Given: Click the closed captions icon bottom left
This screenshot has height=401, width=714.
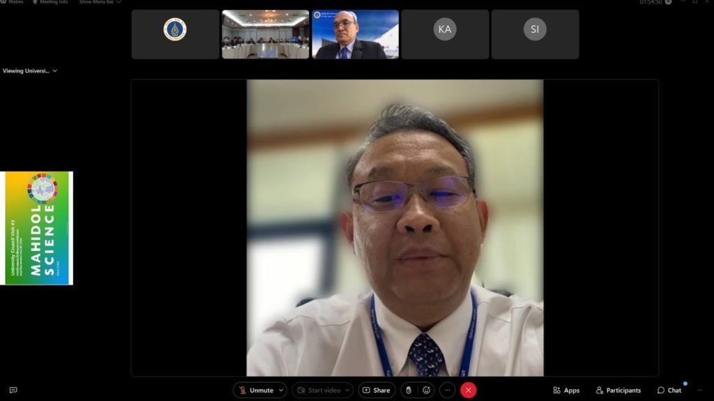Looking at the screenshot, I should [13, 391].
